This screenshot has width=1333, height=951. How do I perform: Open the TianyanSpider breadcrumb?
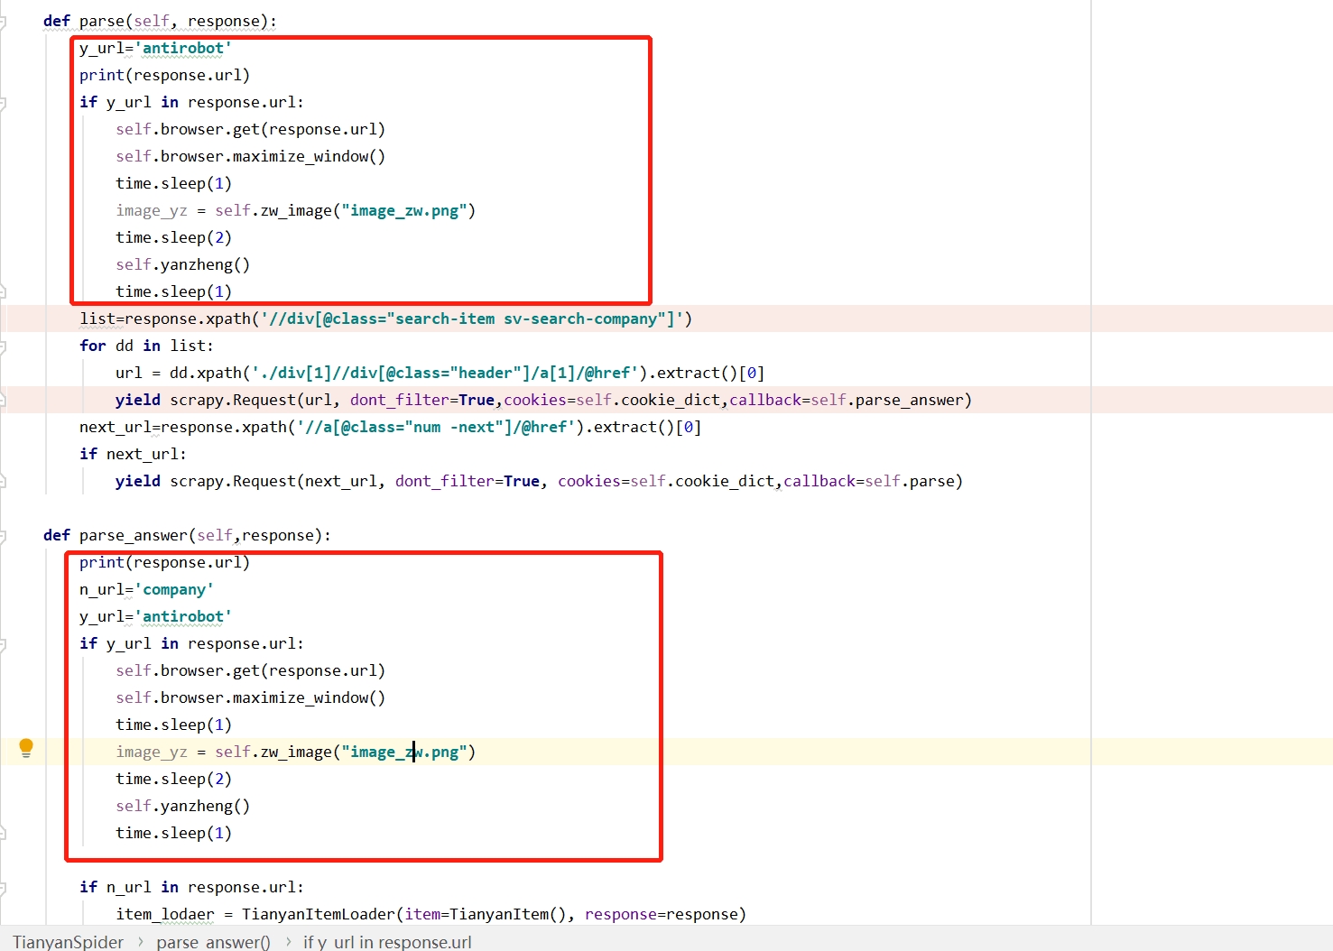pyautogui.click(x=68, y=941)
